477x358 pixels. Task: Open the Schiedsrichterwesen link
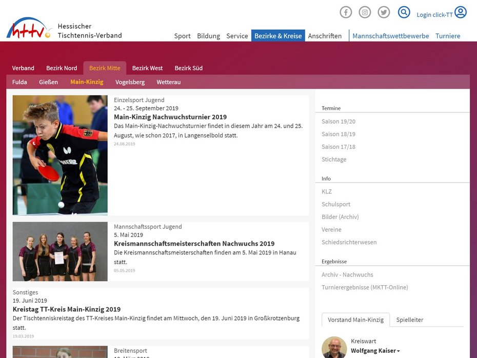coord(349,242)
